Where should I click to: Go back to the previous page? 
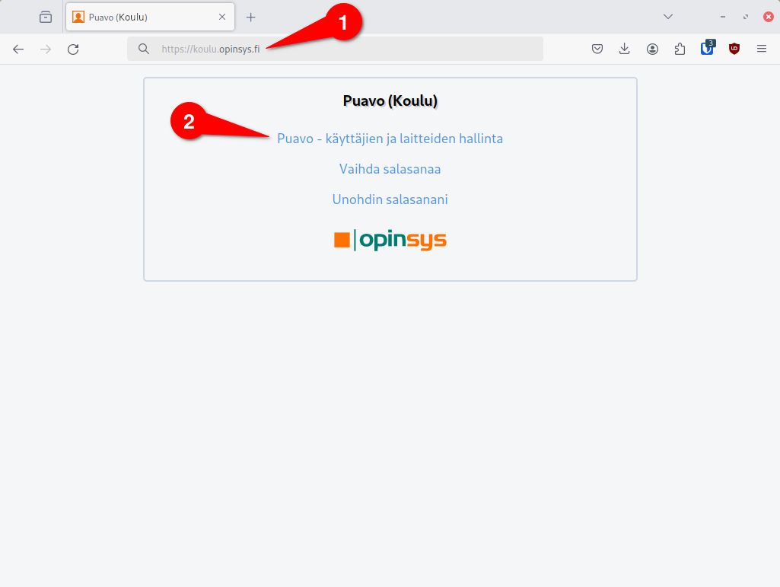coord(18,49)
